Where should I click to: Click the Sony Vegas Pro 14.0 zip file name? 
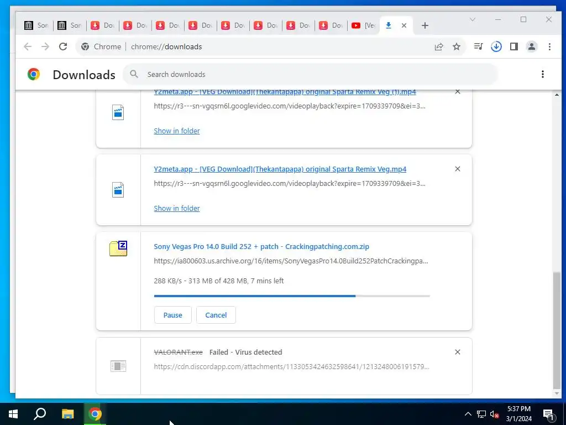[261, 246]
